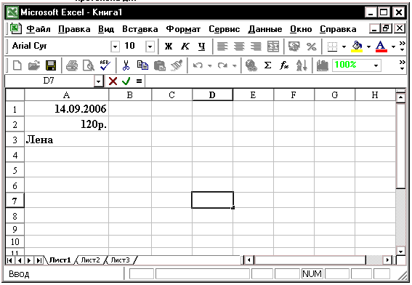Align text left in toolbar
The height and width of the screenshot is (285, 412).
tap(222, 47)
